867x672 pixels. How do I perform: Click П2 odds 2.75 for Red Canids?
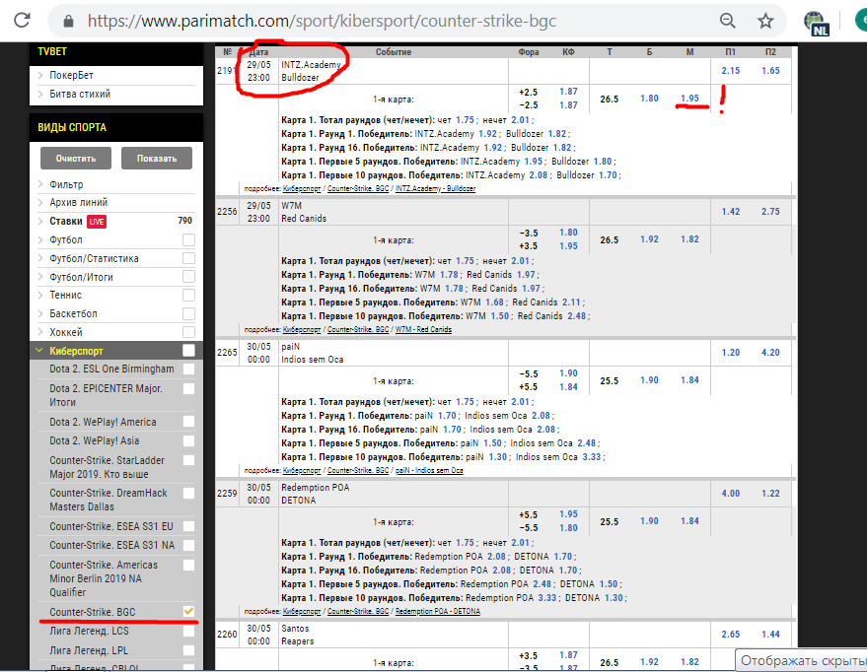(x=770, y=212)
